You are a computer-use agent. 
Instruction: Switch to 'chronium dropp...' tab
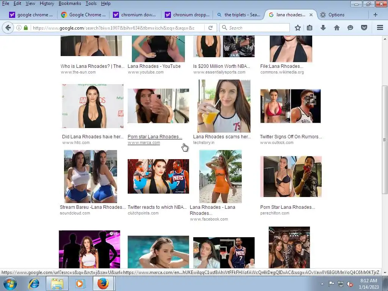[187, 15]
